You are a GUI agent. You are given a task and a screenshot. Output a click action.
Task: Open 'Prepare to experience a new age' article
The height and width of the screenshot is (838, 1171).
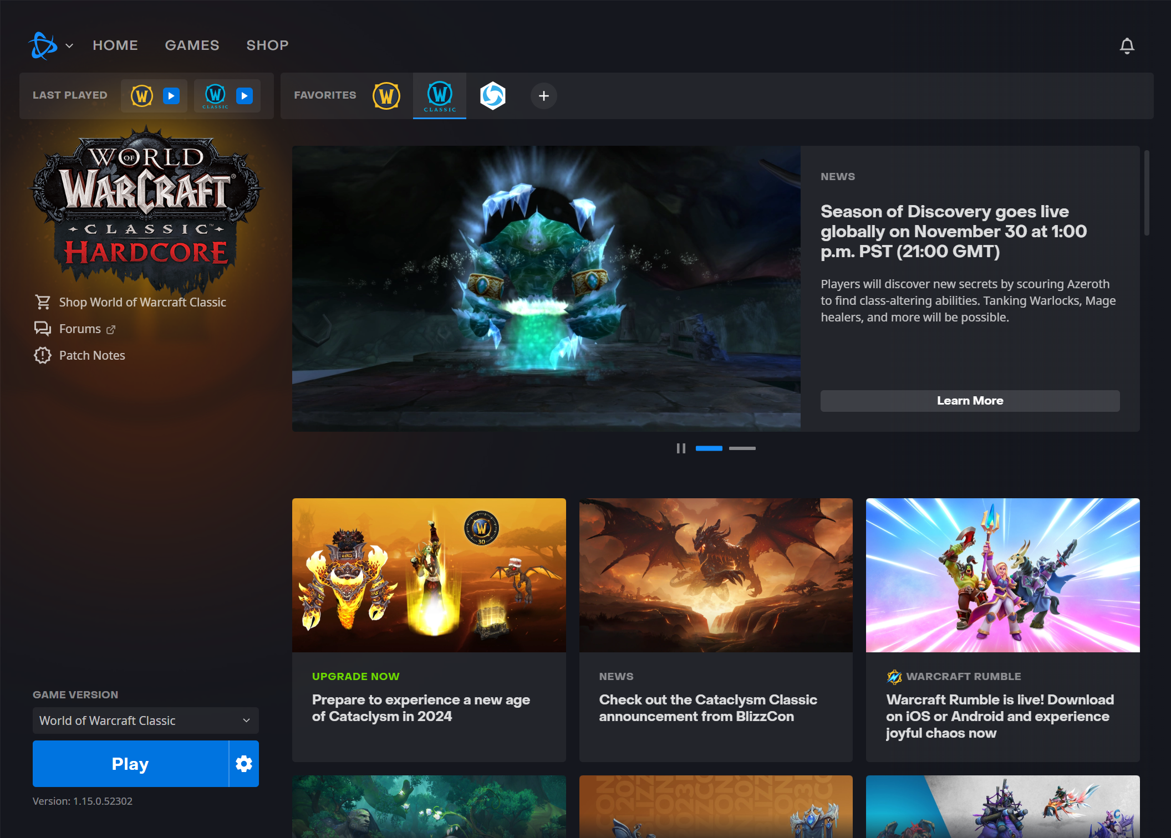421,708
